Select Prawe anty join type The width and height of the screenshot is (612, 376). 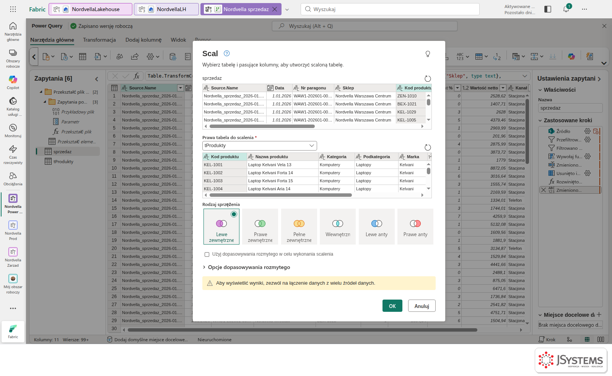point(415,227)
